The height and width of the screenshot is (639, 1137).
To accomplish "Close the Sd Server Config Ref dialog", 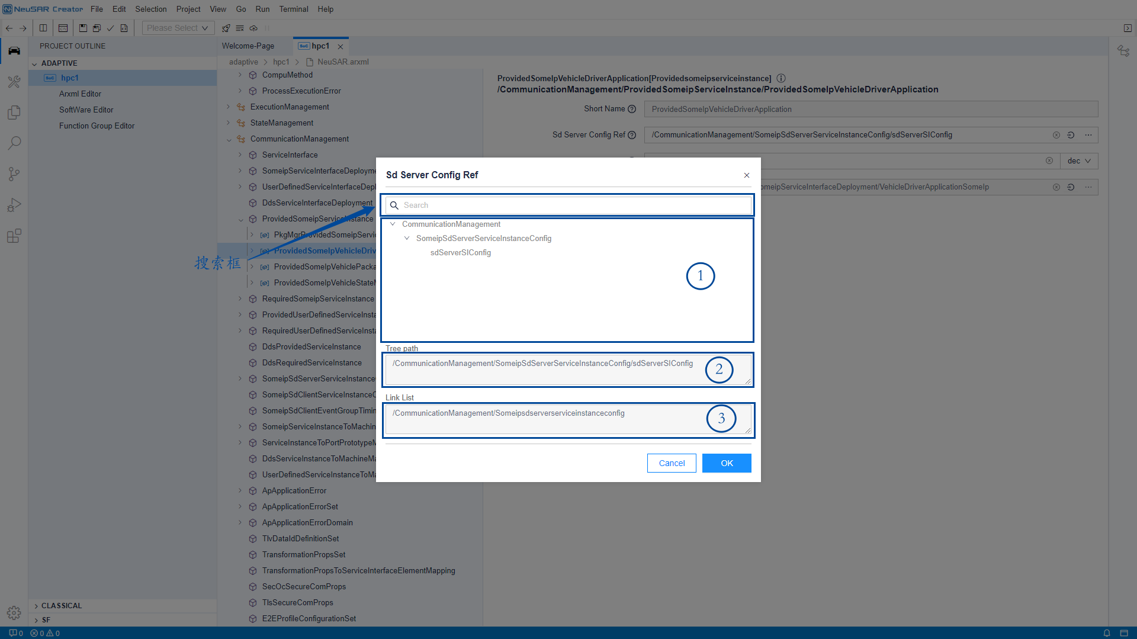I will click(x=746, y=175).
